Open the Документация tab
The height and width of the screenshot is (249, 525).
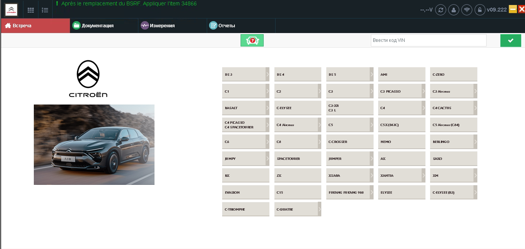coord(98,26)
